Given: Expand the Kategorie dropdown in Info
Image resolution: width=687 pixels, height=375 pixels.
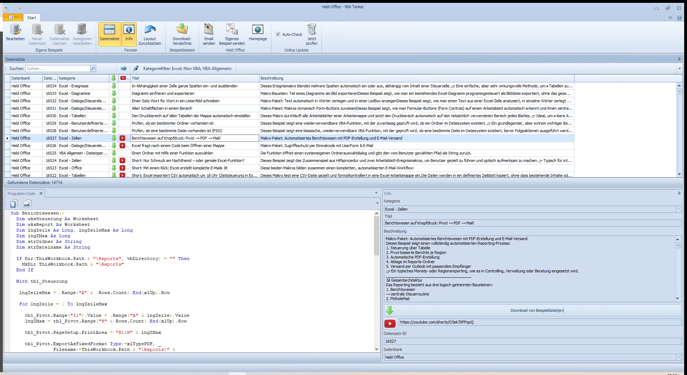Looking at the screenshot, I should pos(678,209).
